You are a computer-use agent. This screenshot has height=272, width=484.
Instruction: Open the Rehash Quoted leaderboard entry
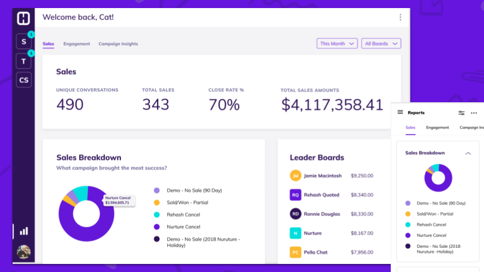coord(332,195)
